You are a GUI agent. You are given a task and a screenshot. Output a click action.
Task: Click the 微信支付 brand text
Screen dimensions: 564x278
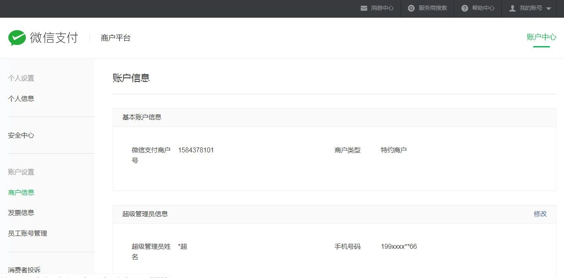54,38
